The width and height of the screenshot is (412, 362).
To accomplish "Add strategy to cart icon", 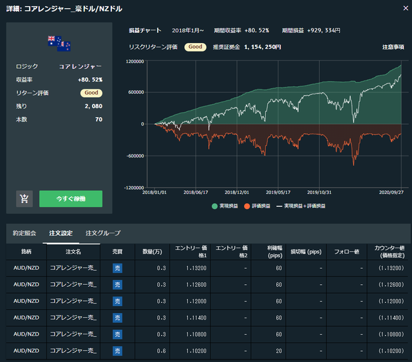I will point(24,199).
